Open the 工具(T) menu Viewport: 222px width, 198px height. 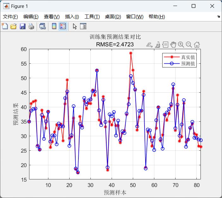pos(92,17)
